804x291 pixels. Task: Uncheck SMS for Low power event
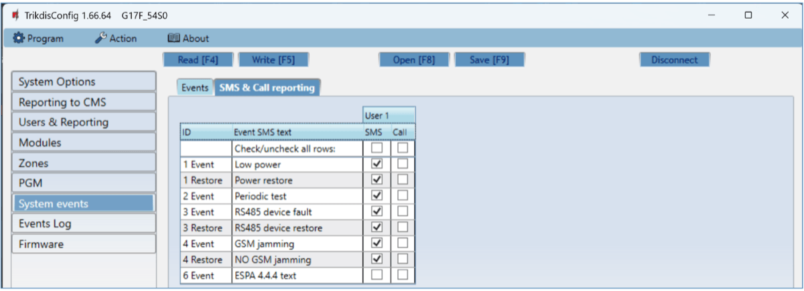pyautogui.click(x=377, y=164)
